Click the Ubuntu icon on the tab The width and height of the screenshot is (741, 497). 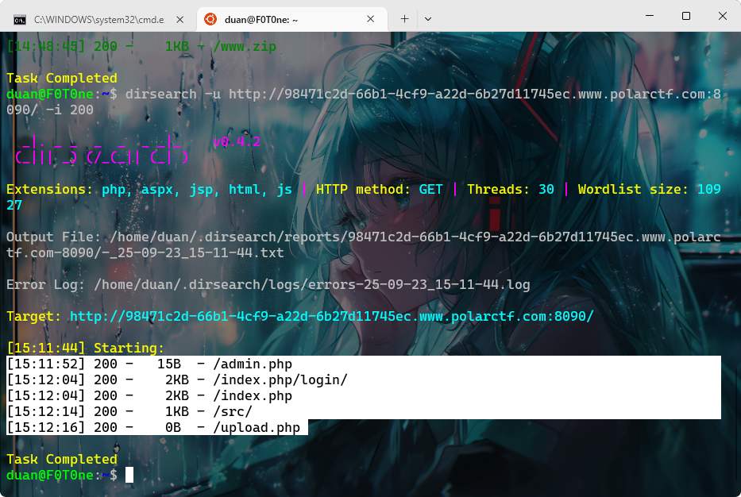click(210, 19)
